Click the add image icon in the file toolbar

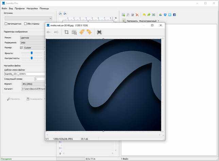tap(123, 15)
